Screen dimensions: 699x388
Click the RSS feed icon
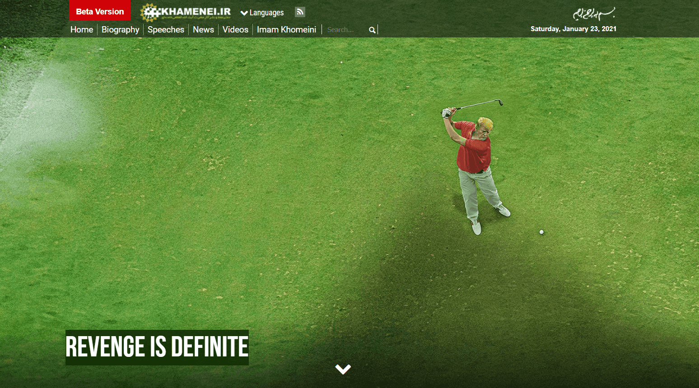(x=300, y=12)
